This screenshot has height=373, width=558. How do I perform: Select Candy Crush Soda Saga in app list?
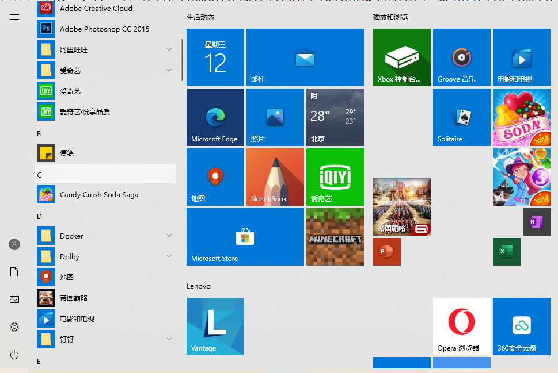pyautogui.click(x=98, y=195)
